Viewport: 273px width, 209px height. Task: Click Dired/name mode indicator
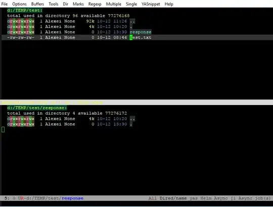tap(173, 198)
